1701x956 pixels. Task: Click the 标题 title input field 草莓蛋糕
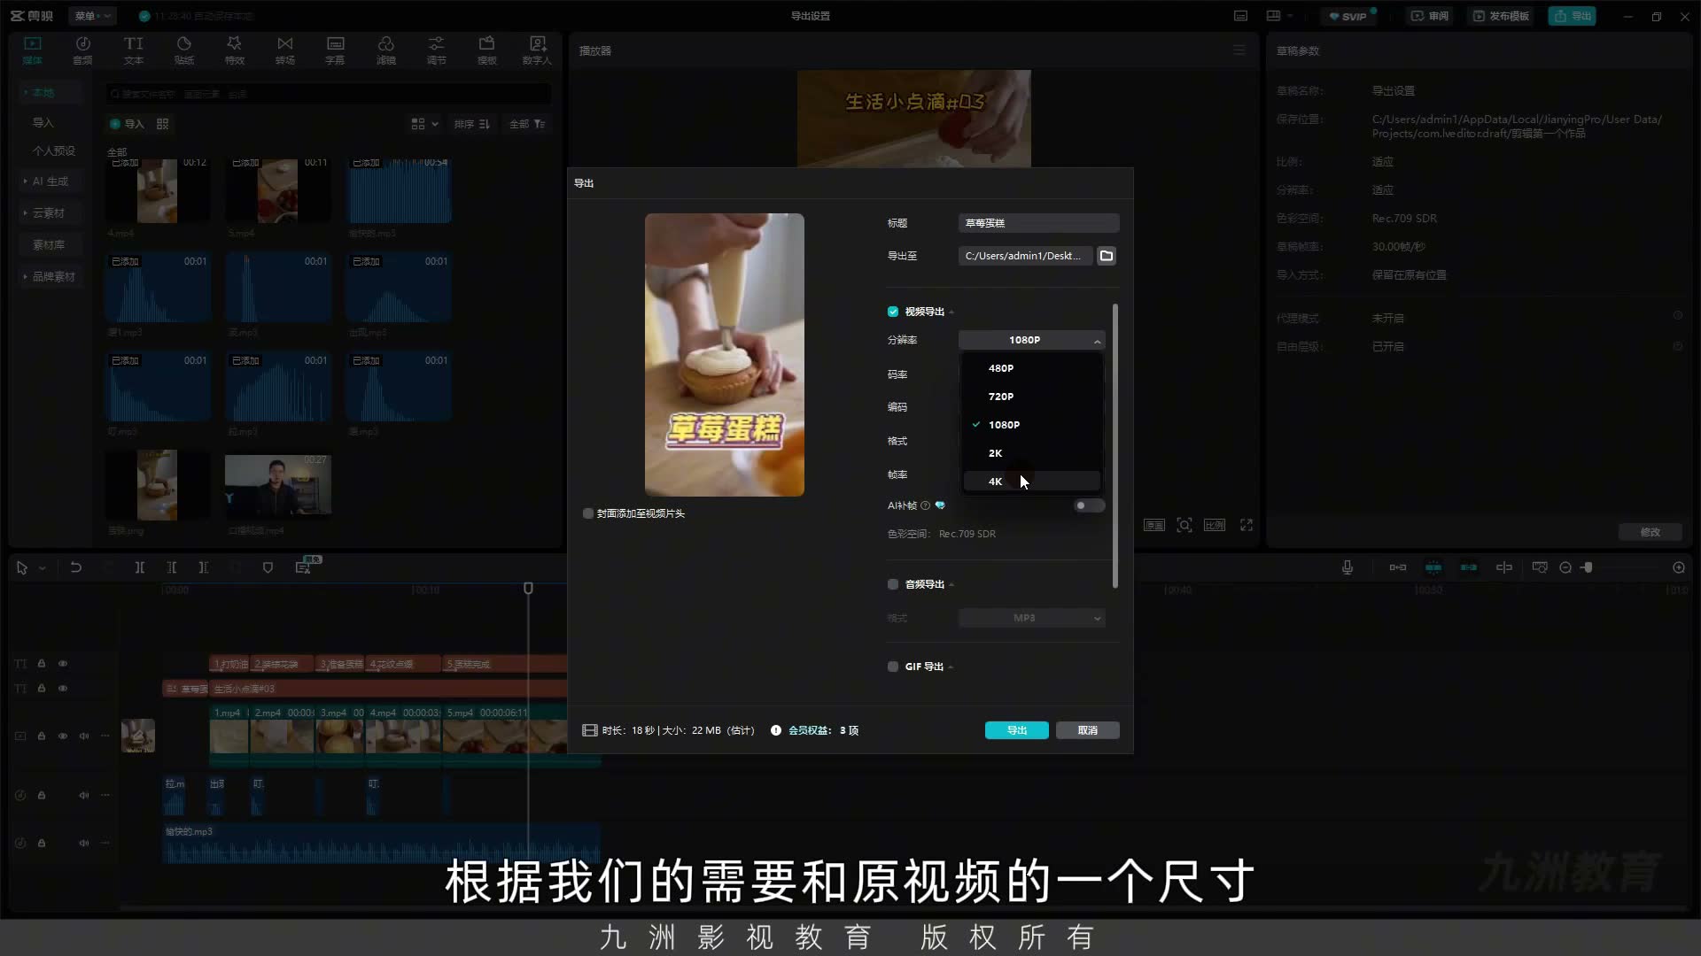1038,223
